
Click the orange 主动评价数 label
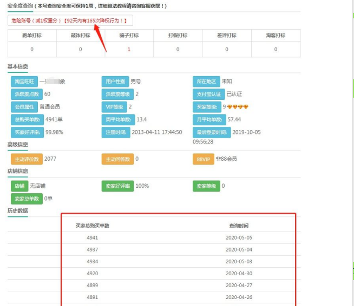[27, 159]
